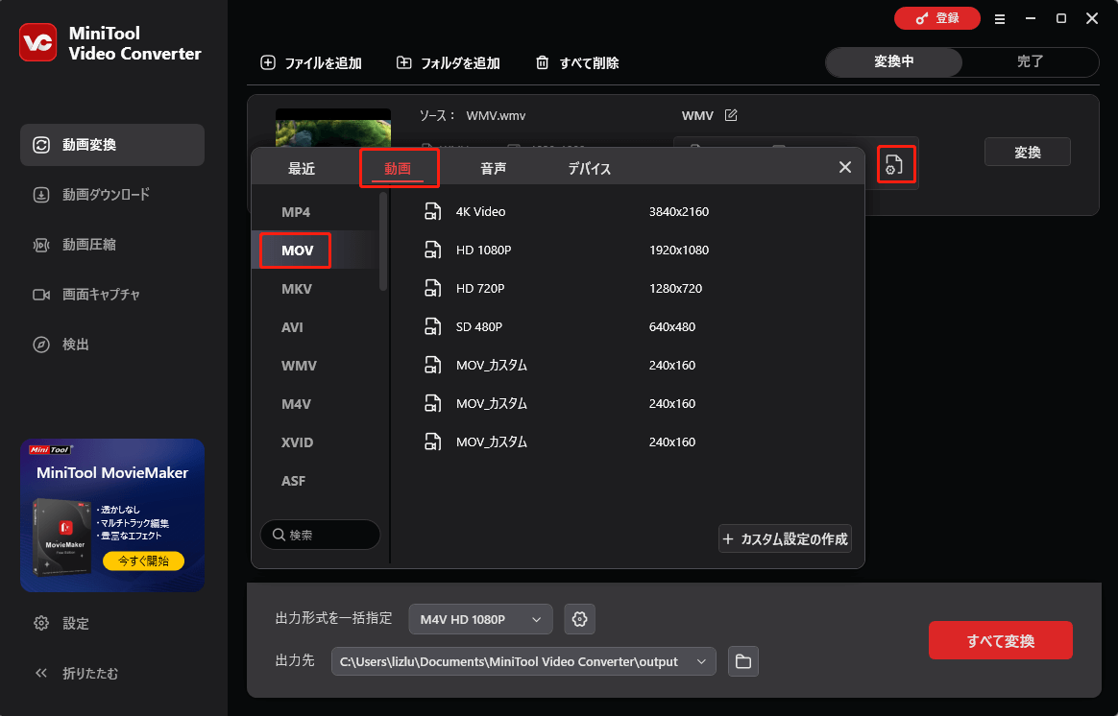Screen dimensions: 1118x716
Task: Open the 最近 tab in format popup
Action: 302,169
